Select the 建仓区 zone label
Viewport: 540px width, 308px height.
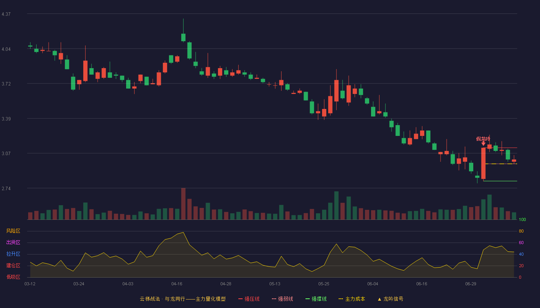point(13,266)
